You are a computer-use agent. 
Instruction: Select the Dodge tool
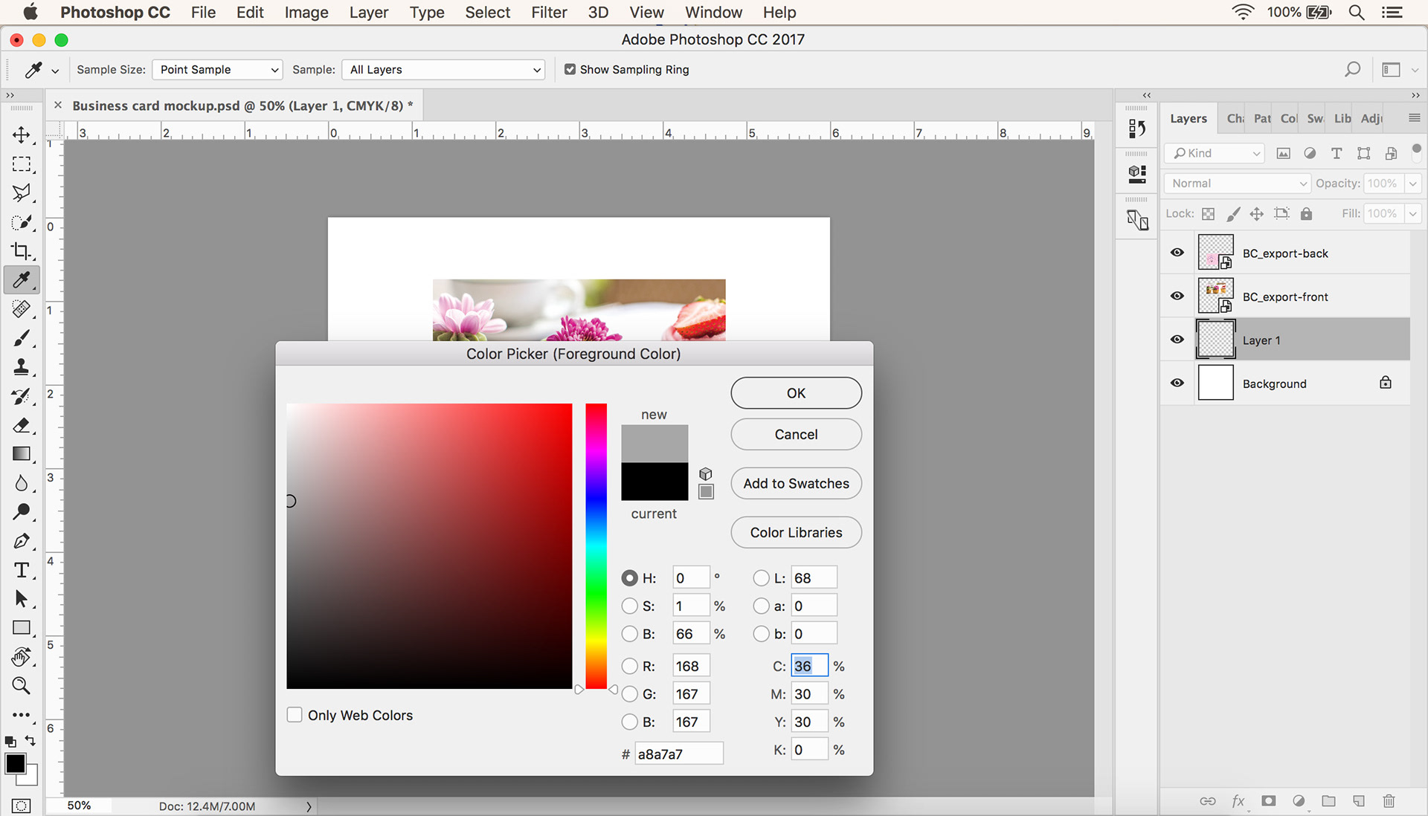[22, 512]
